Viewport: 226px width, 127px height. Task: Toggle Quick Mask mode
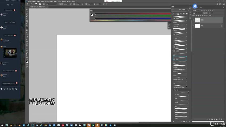tap(27, 65)
